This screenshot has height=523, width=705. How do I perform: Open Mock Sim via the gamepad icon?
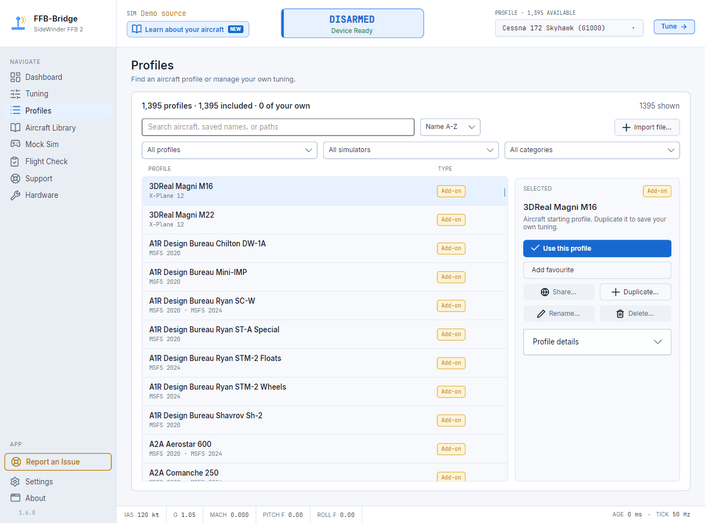(x=15, y=144)
